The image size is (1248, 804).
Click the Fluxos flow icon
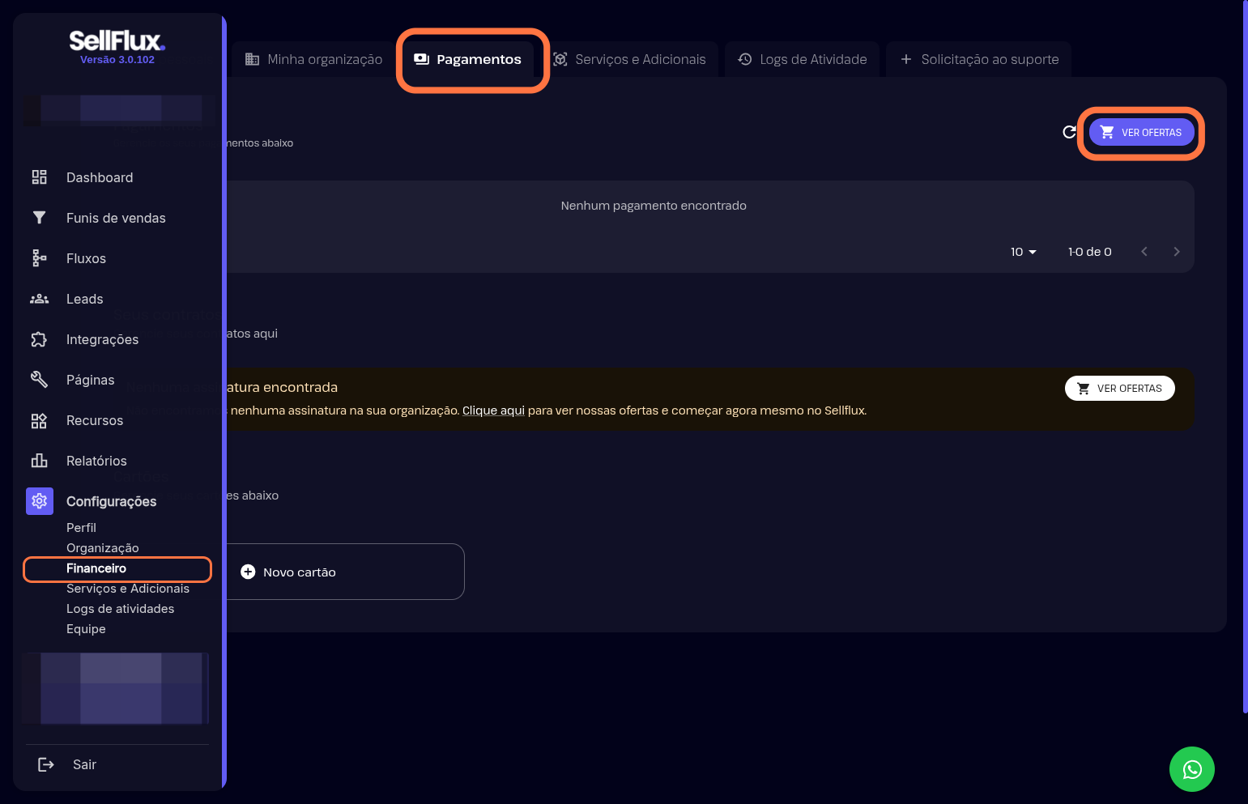pyautogui.click(x=39, y=258)
